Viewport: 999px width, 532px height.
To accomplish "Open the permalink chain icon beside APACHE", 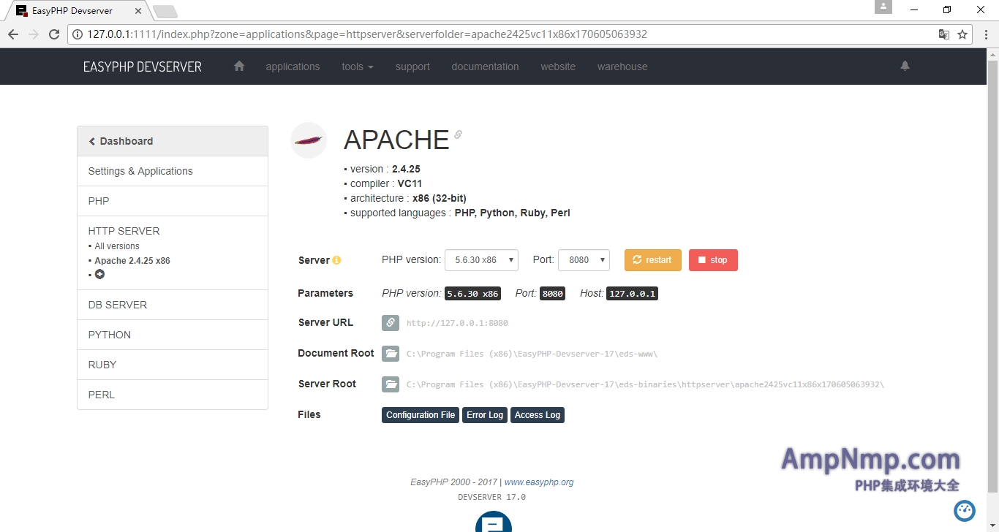I will [458, 134].
